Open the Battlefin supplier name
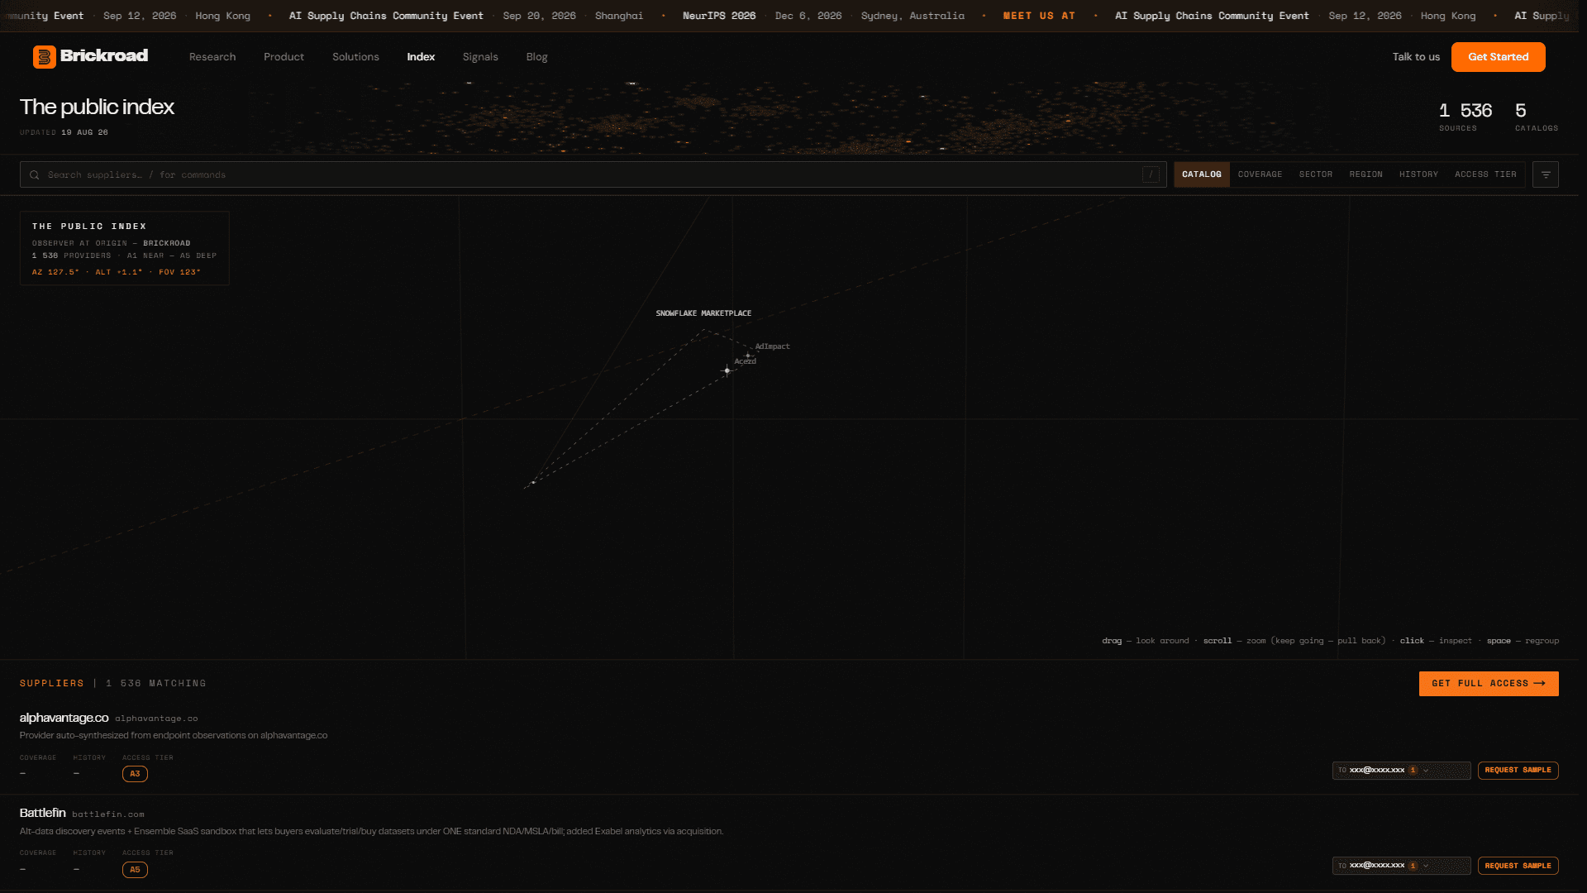The width and height of the screenshot is (1587, 893). 42,813
